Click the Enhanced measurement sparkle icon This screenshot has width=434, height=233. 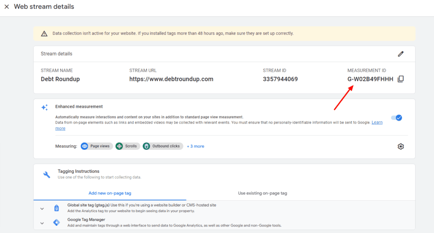click(45, 107)
